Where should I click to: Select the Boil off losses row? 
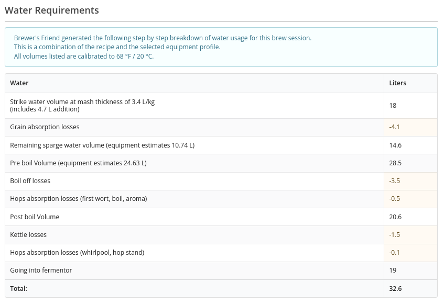click(221, 181)
